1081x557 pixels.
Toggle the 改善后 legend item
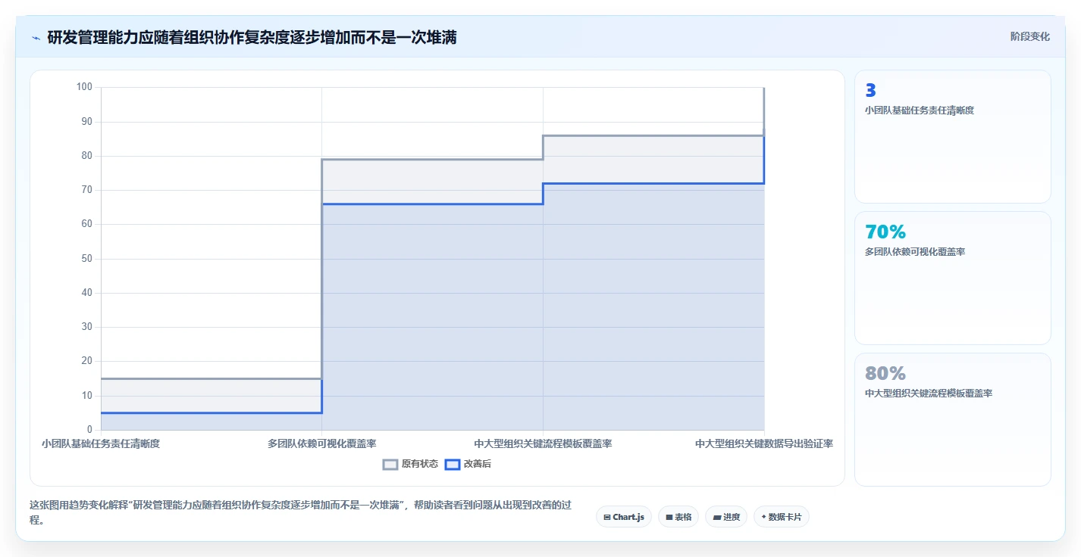[x=468, y=464]
